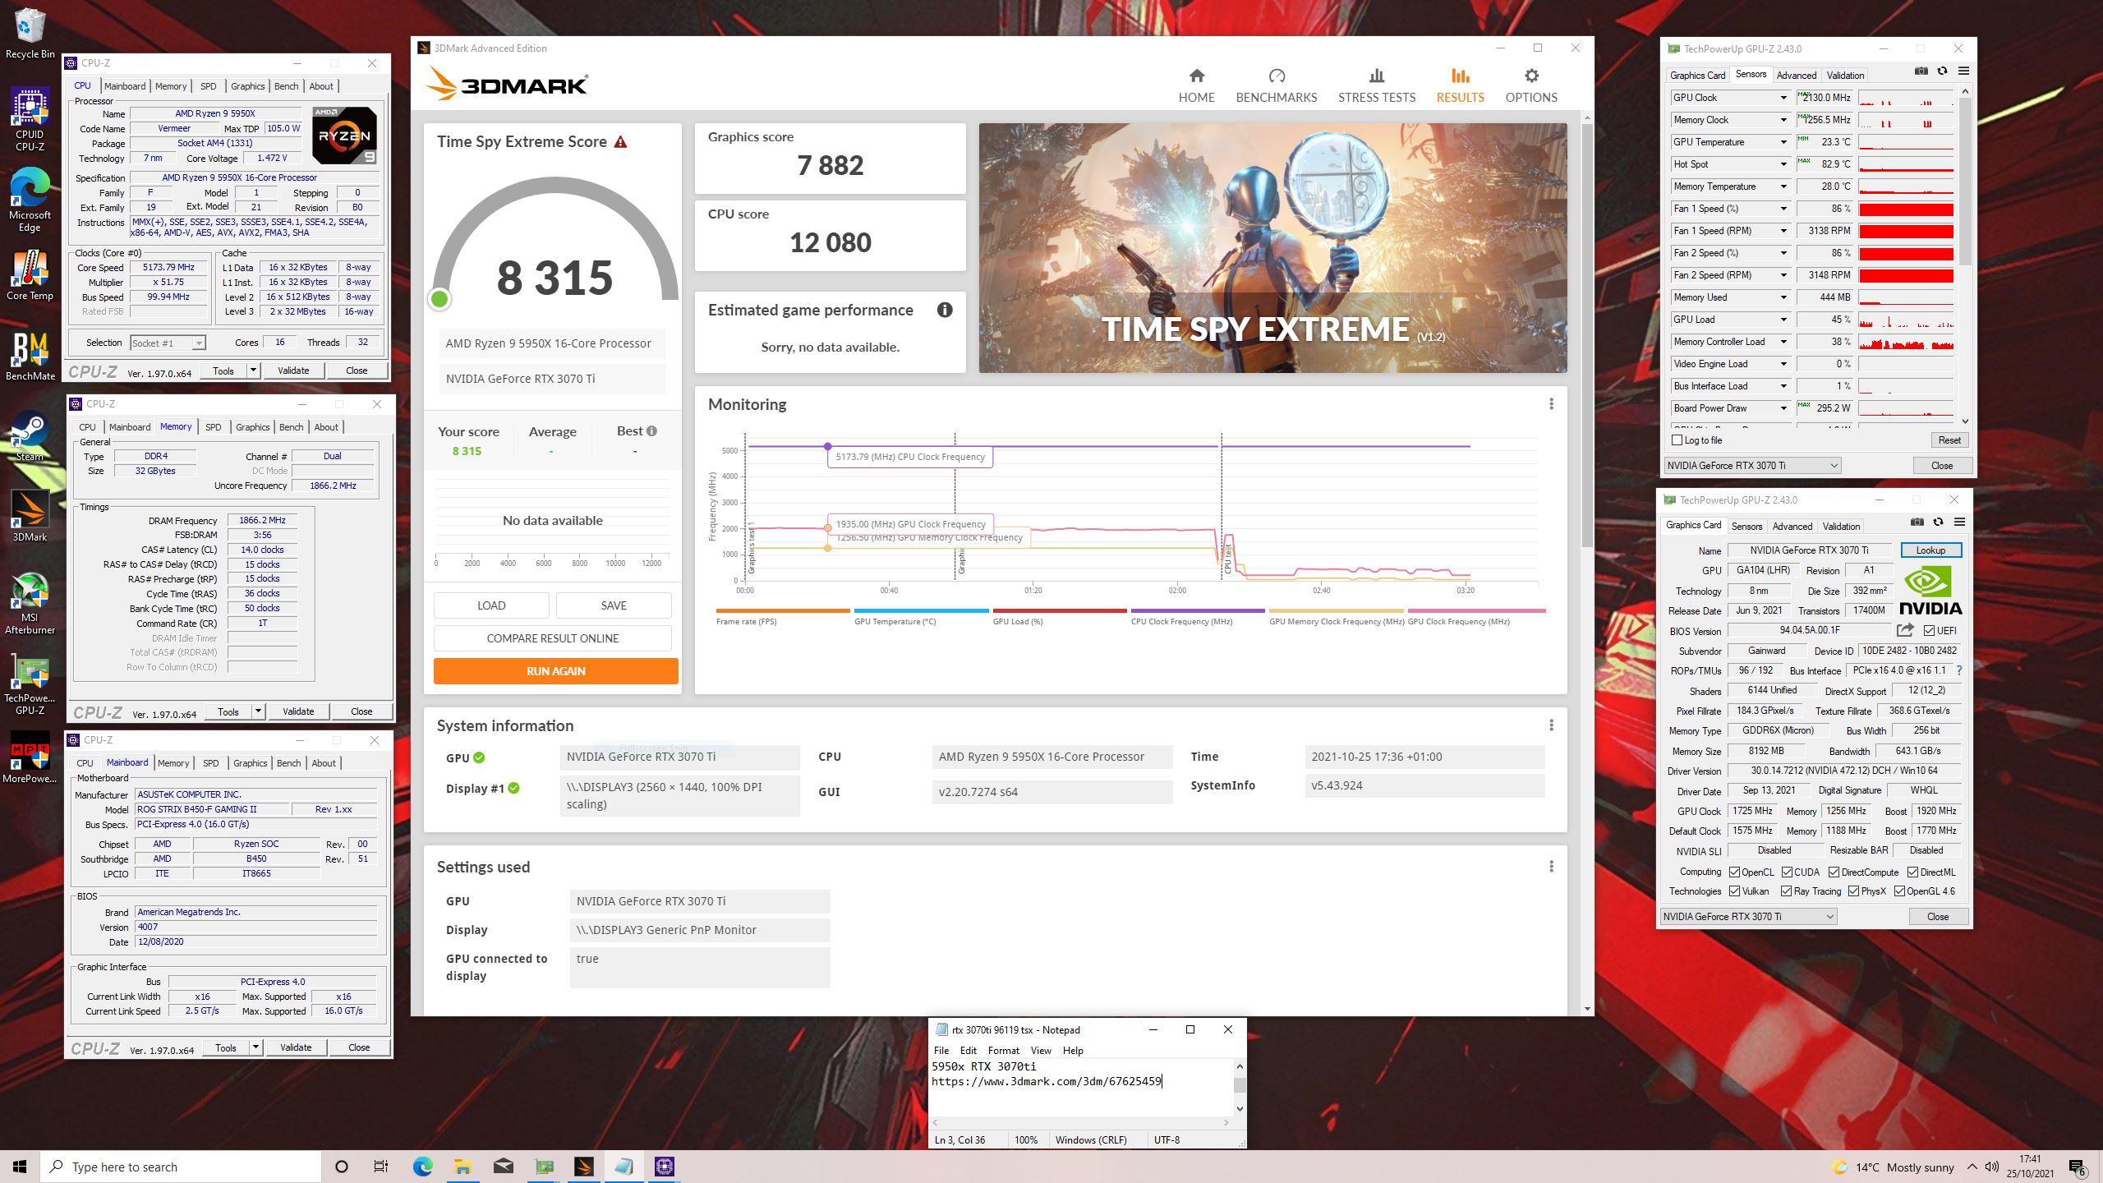Click the LOAD button in 3DMark
The image size is (2103, 1183).
[491, 605]
